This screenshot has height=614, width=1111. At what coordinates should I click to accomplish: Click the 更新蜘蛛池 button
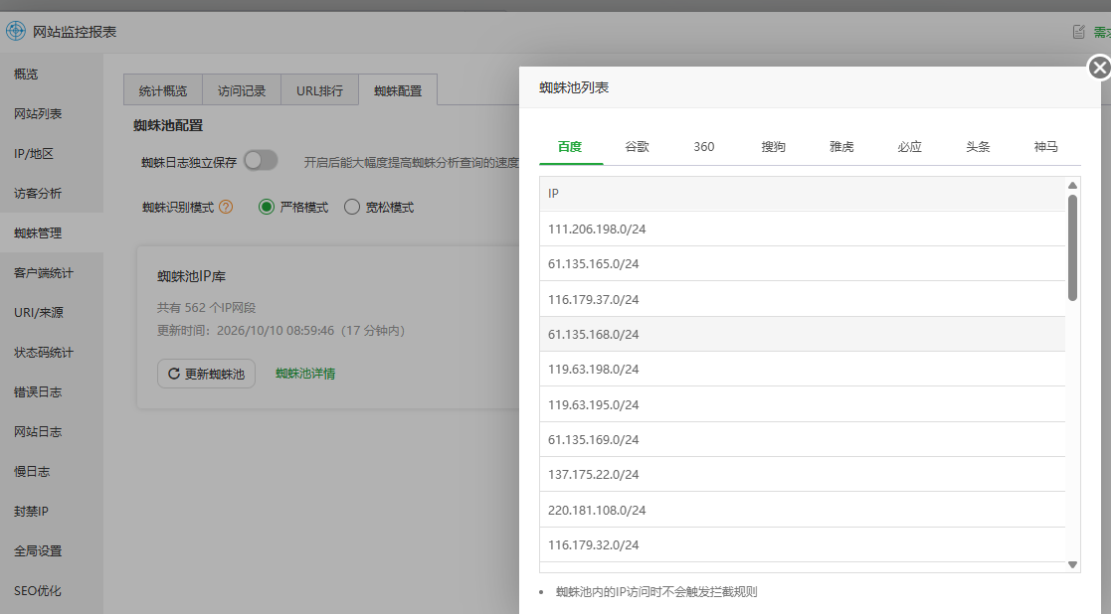coord(206,374)
